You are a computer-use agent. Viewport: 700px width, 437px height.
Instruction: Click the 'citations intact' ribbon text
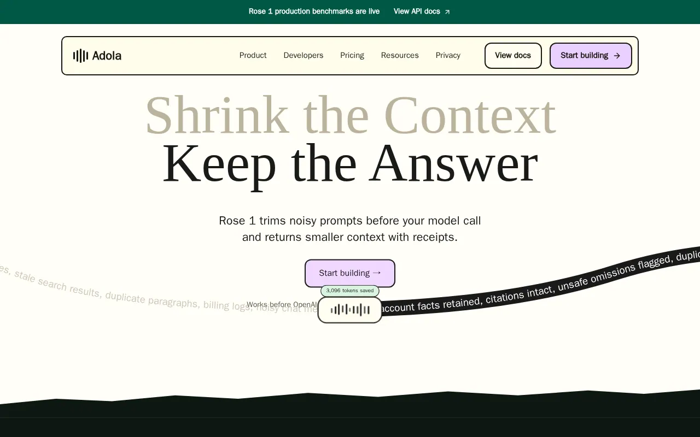tap(520, 295)
